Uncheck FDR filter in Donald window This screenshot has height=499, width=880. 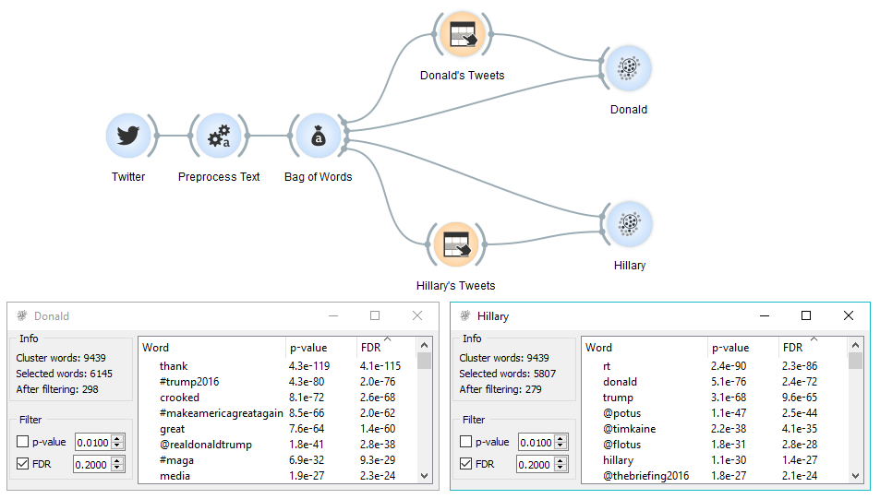22,464
